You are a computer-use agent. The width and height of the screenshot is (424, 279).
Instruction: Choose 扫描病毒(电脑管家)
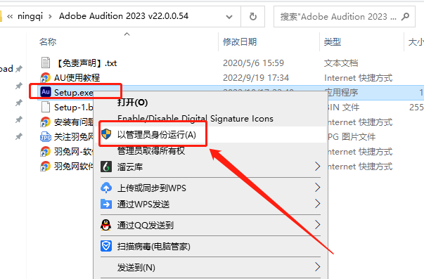pyautogui.click(x=210, y=246)
